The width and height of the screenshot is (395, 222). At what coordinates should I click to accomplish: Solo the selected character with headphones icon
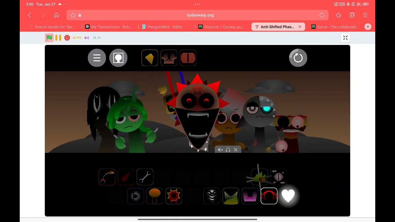[228, 150]
